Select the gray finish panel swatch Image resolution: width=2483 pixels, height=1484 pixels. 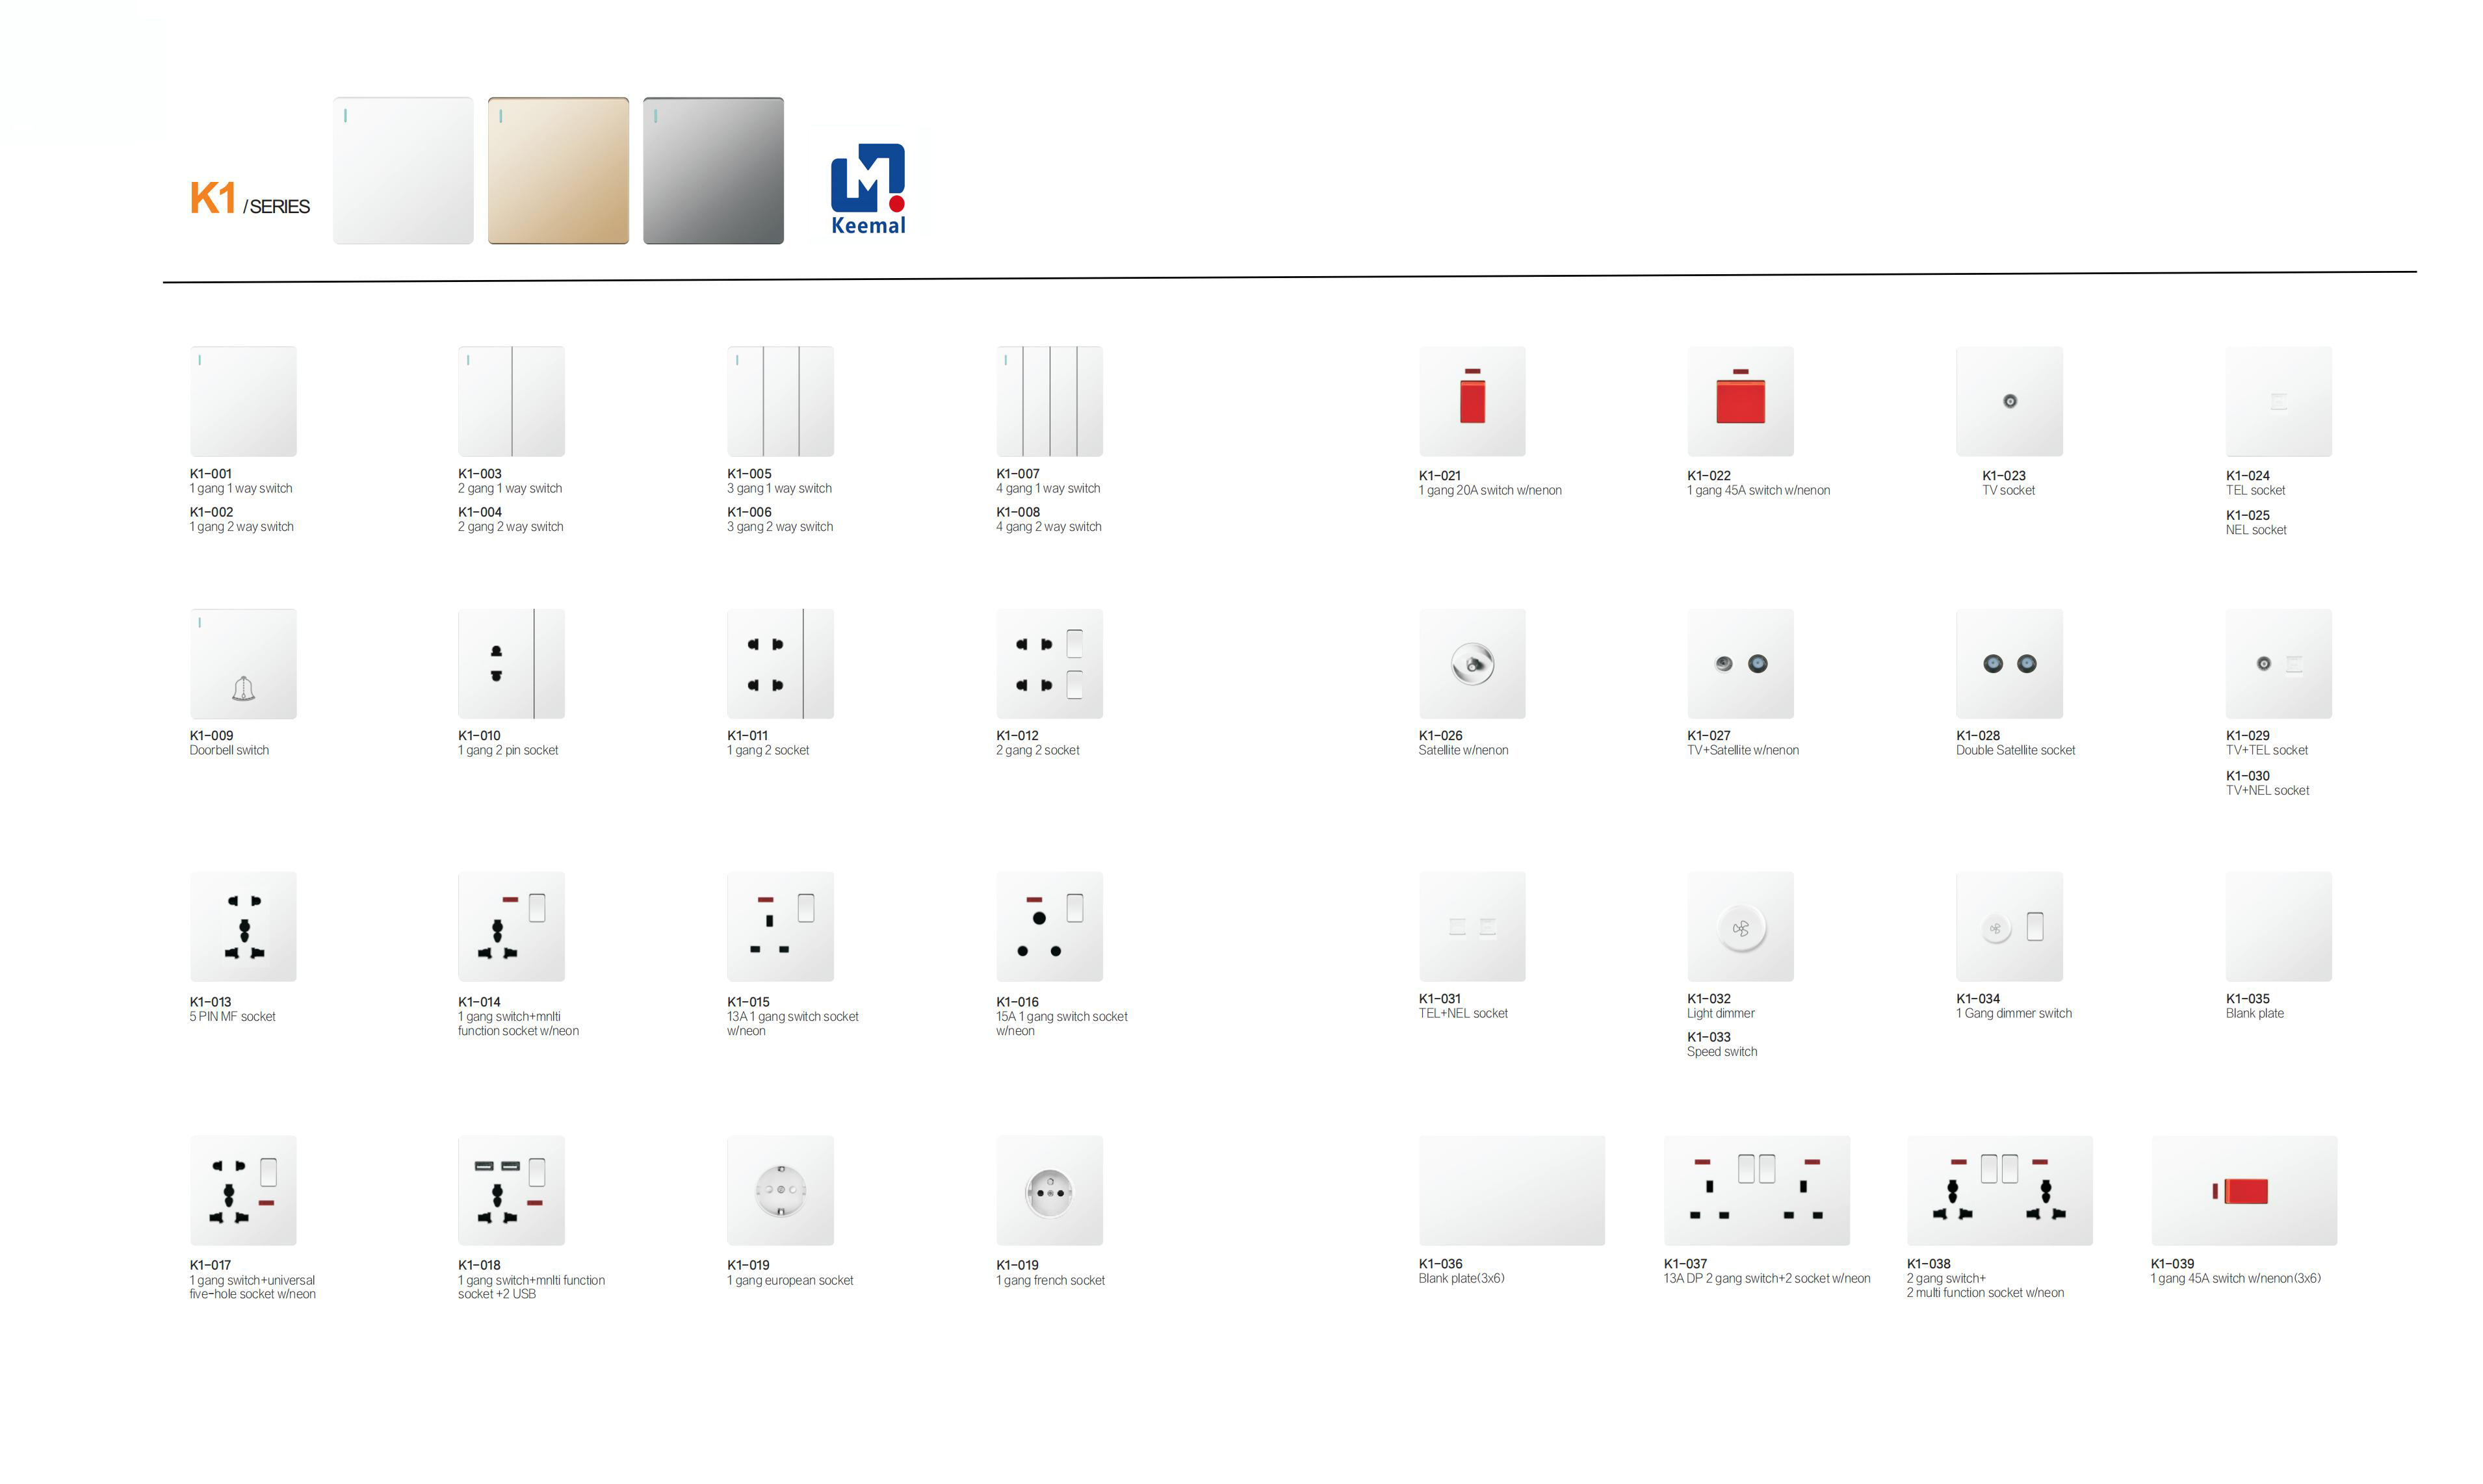point(713,170)
